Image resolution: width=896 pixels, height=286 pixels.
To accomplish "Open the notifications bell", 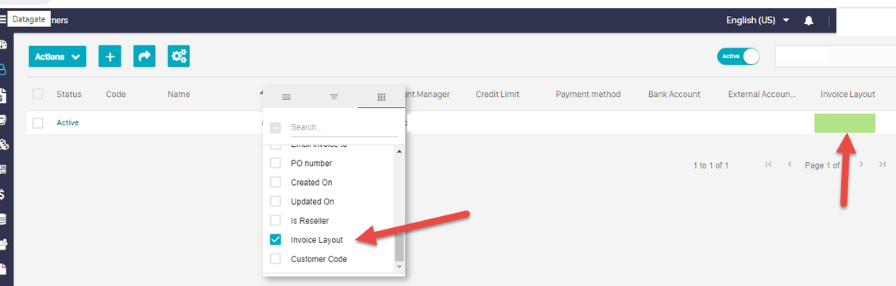I will point(809,21).
